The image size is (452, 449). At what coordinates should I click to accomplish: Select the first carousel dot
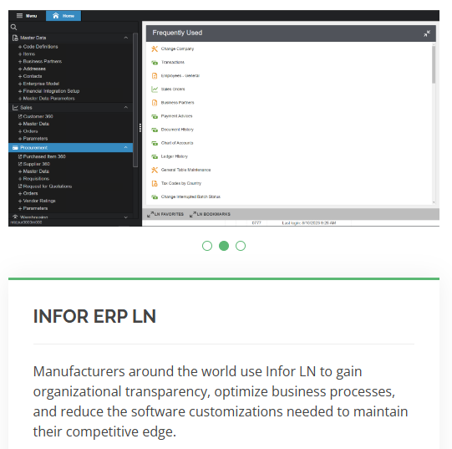207,246
